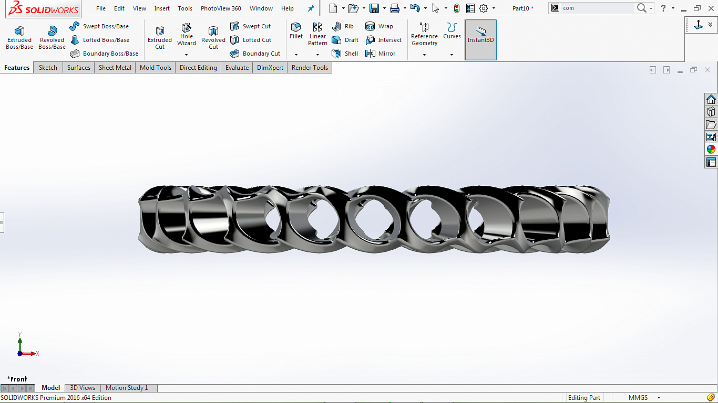Expand the Curves dropdown arrow
Screen dimensions: 718x403
(452, 55)
